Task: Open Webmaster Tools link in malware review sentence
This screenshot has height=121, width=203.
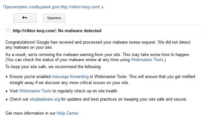Action: point(147,60)
